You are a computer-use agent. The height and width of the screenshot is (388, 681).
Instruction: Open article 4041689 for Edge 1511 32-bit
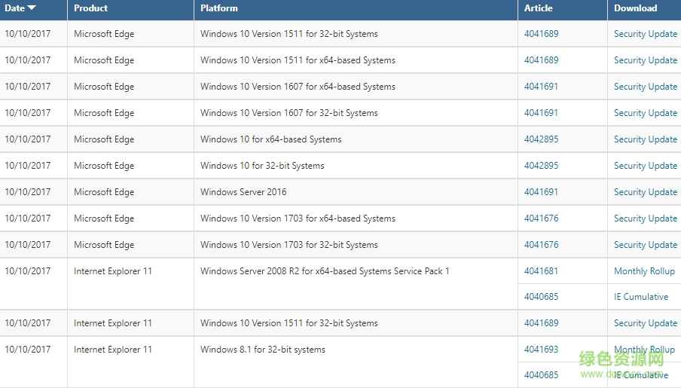542,34
